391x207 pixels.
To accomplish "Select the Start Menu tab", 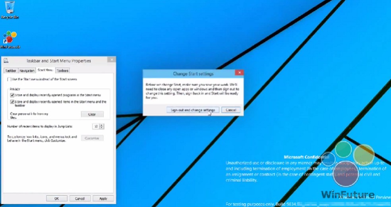I will (x=45, y=70).
